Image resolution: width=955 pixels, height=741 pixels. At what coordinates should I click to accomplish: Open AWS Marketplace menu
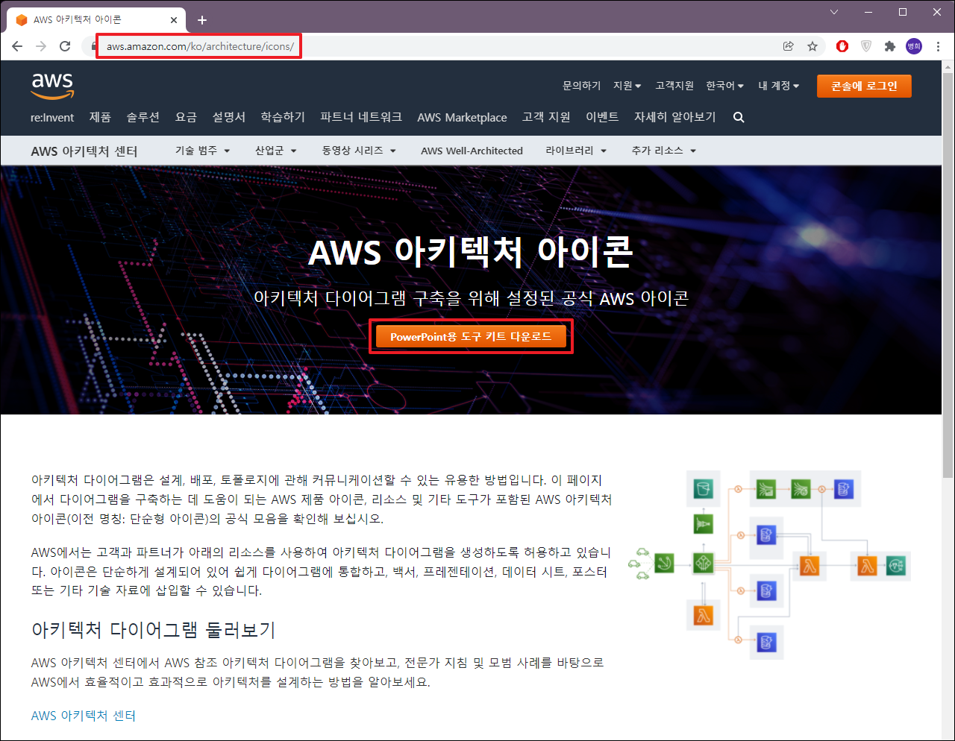coord(462,117)
